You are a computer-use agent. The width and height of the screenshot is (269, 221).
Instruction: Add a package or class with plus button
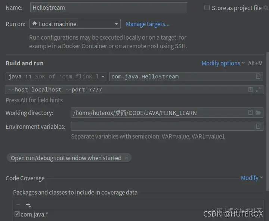(28, 205)
